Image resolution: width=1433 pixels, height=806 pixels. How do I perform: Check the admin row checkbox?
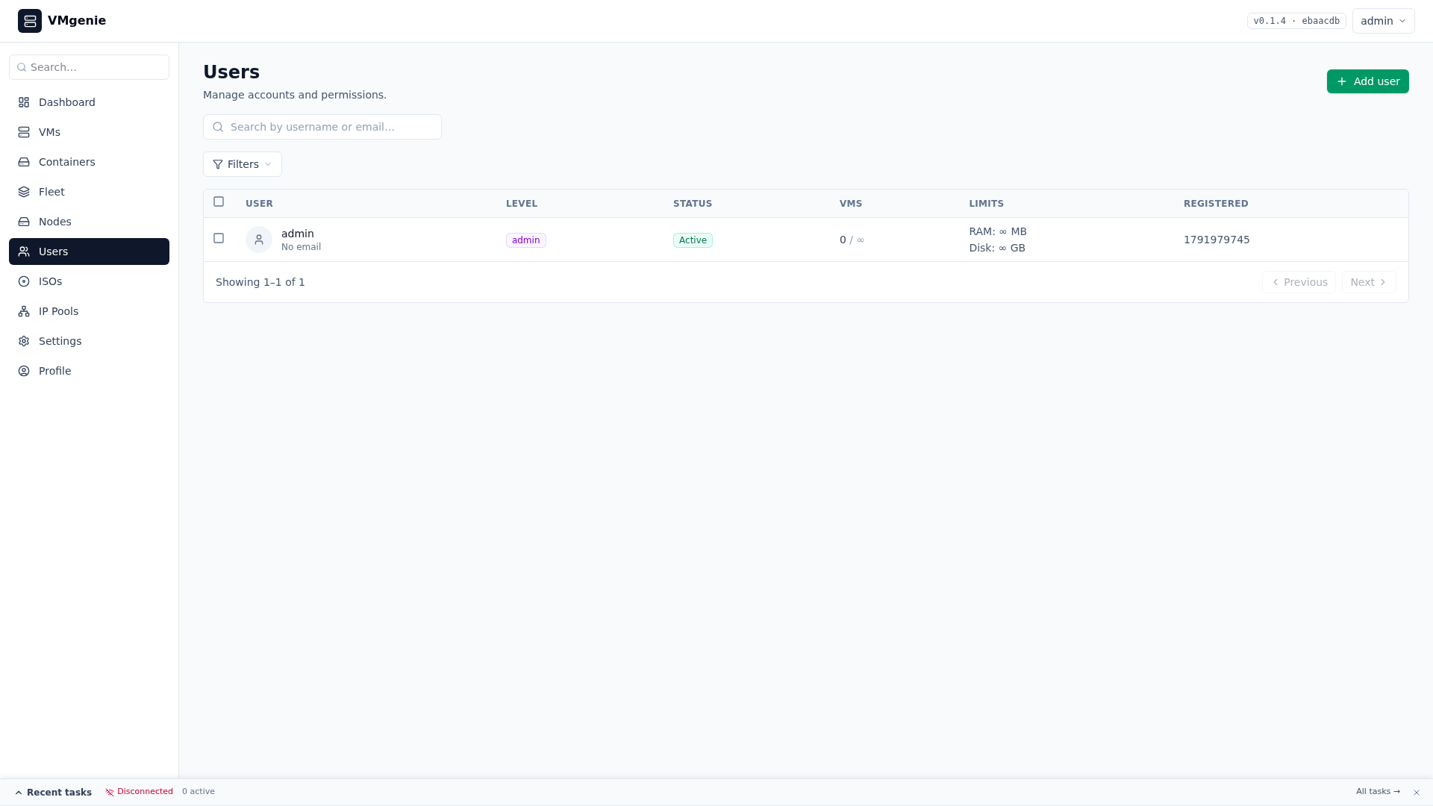coord(219,238)
